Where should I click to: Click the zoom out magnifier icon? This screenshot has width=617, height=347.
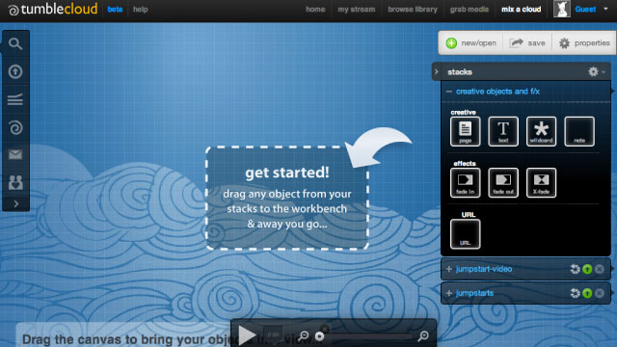click(x=304, y=335)
